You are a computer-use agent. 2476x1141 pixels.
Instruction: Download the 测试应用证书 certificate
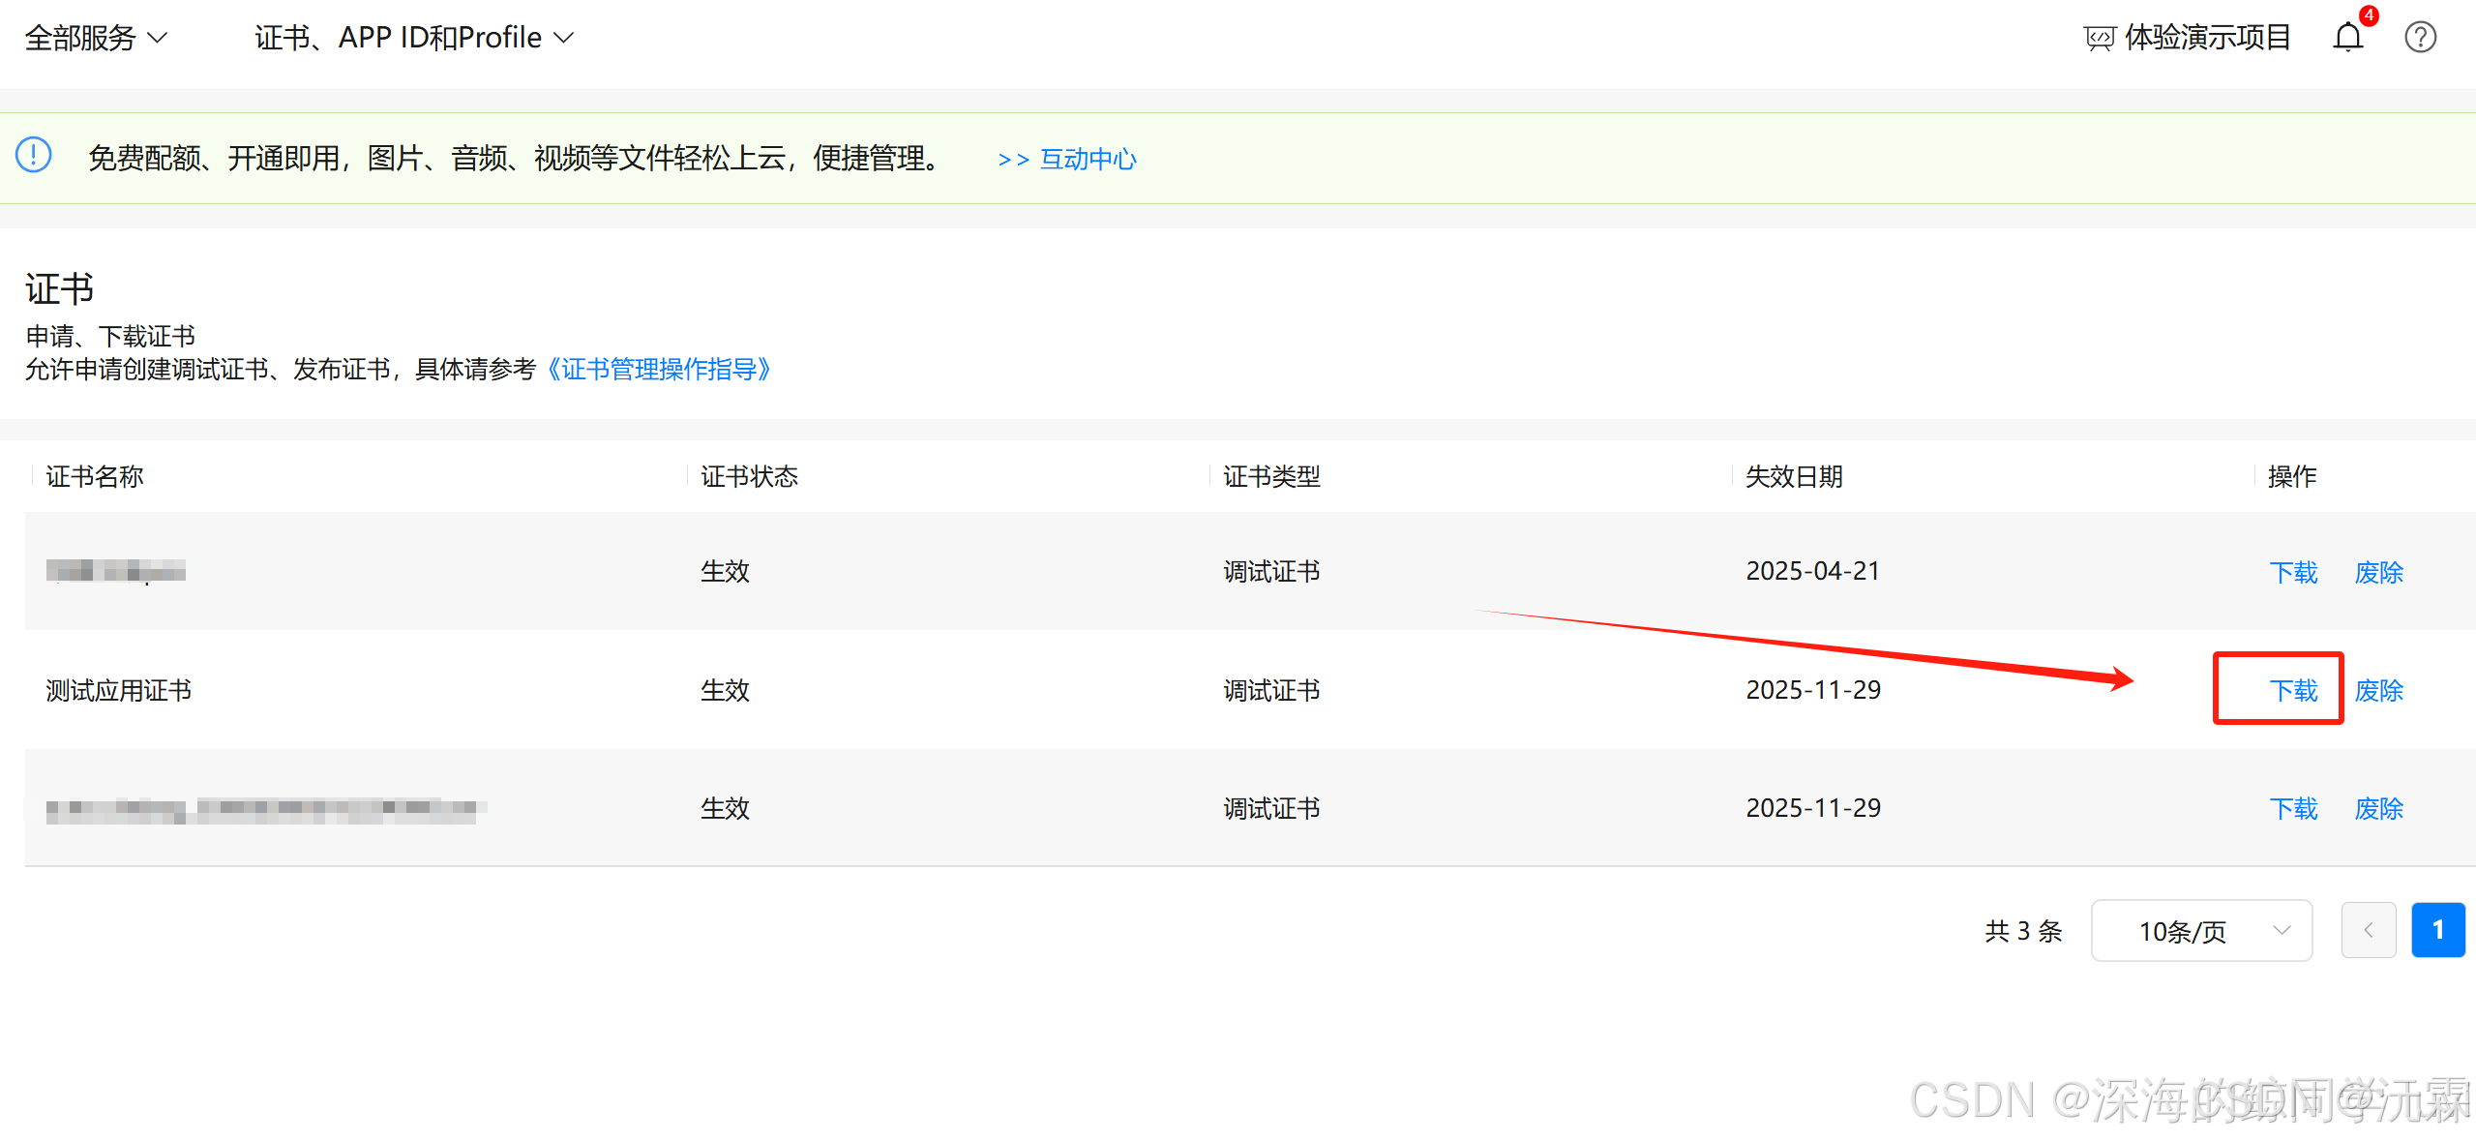pyautogui.click(x=2293, y=690)
